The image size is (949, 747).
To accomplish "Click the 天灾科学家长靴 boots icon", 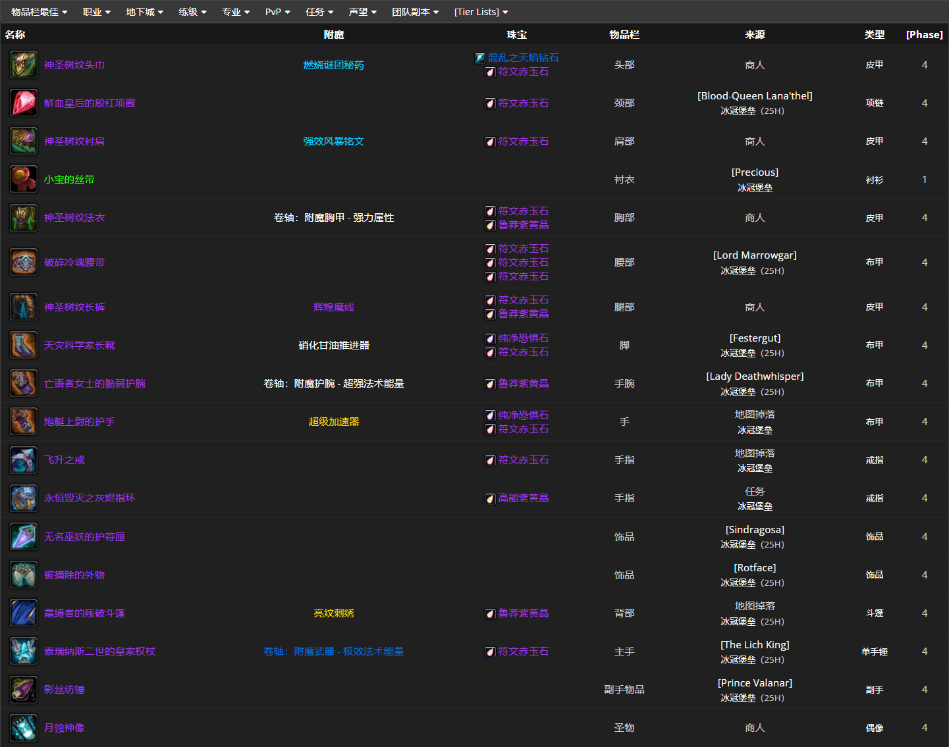I will (24, 345).
